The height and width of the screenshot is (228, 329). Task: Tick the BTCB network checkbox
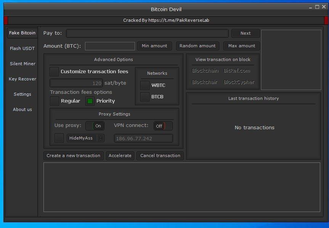pos(145,97)
